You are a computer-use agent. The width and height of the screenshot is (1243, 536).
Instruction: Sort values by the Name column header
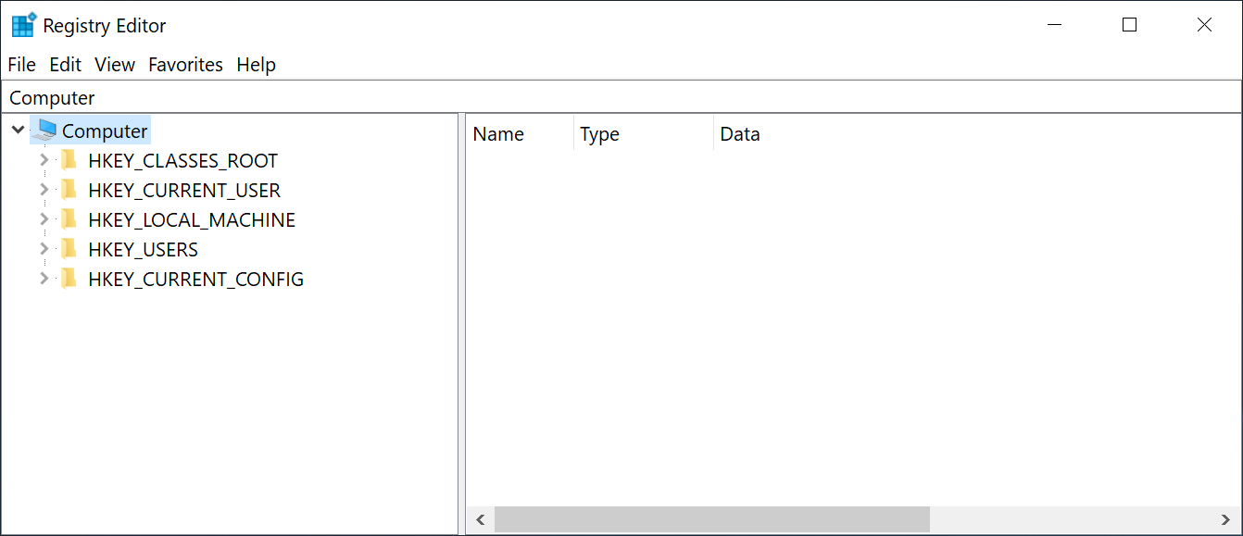click(498, 134)
